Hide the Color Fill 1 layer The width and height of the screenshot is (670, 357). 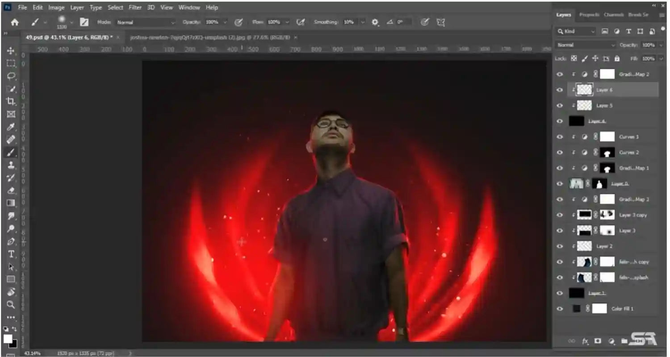(560, 308)
